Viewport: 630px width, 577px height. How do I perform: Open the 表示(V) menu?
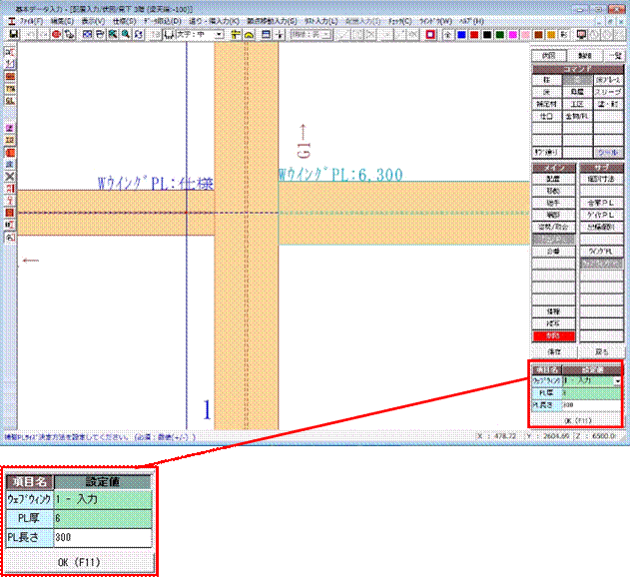(93, 21)
